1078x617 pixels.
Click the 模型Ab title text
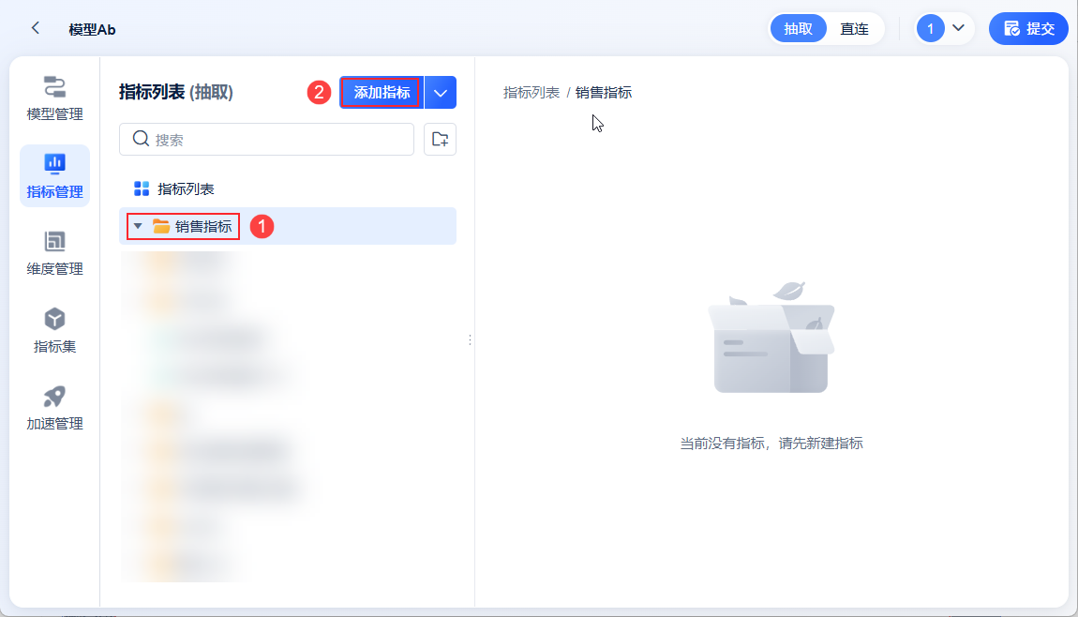click(x=92, y=30)
